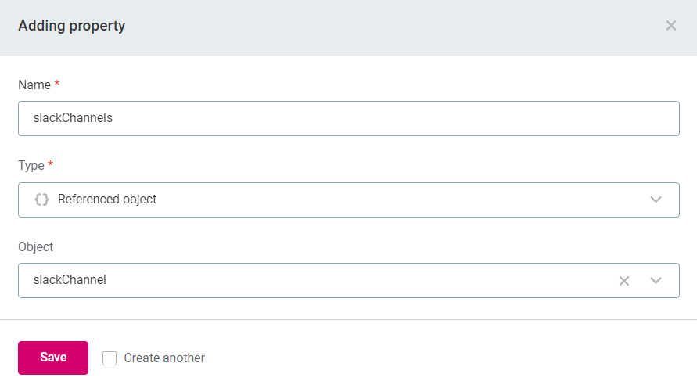
Task: Click the red asterisk beside Type
Action: (x=51, y=164)
